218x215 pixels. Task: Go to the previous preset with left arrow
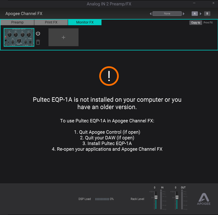[x=151, y=14]
